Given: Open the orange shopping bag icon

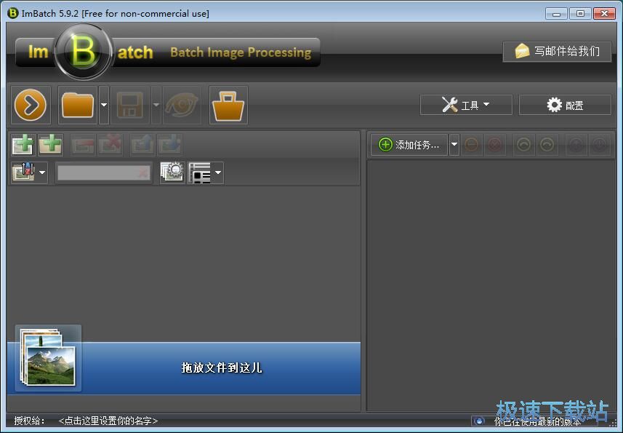Looking at the screenshot, I should tap(228, 105).
